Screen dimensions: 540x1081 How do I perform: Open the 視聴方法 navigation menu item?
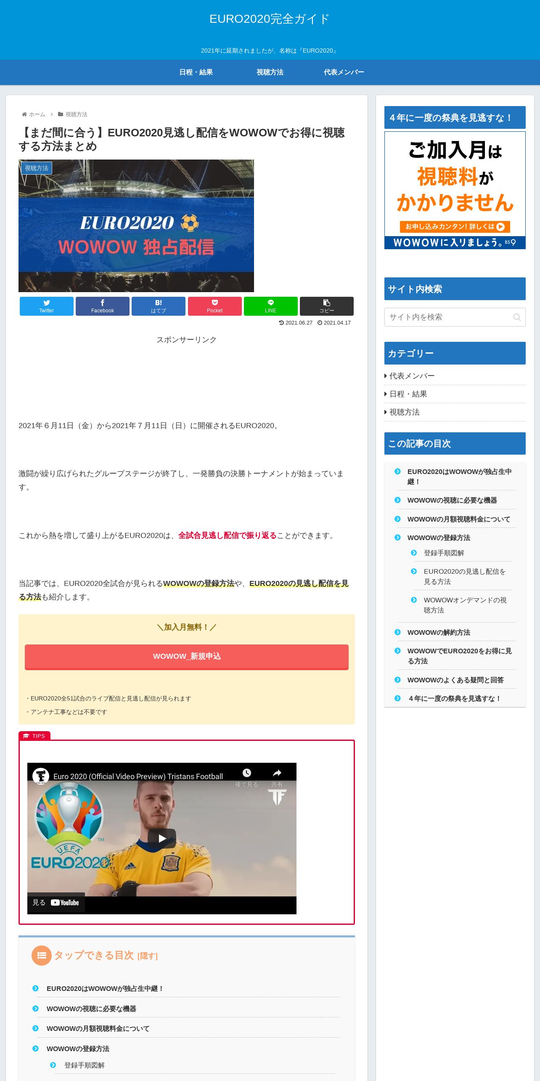[270, 72]
